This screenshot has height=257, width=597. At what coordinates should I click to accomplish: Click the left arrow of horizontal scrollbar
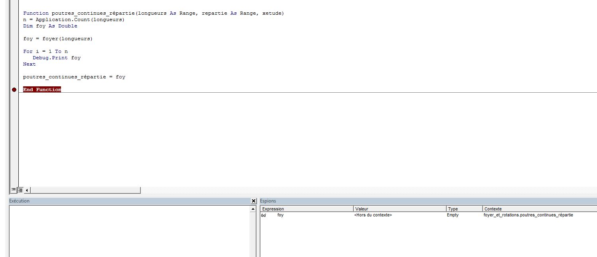pos(28,190)
